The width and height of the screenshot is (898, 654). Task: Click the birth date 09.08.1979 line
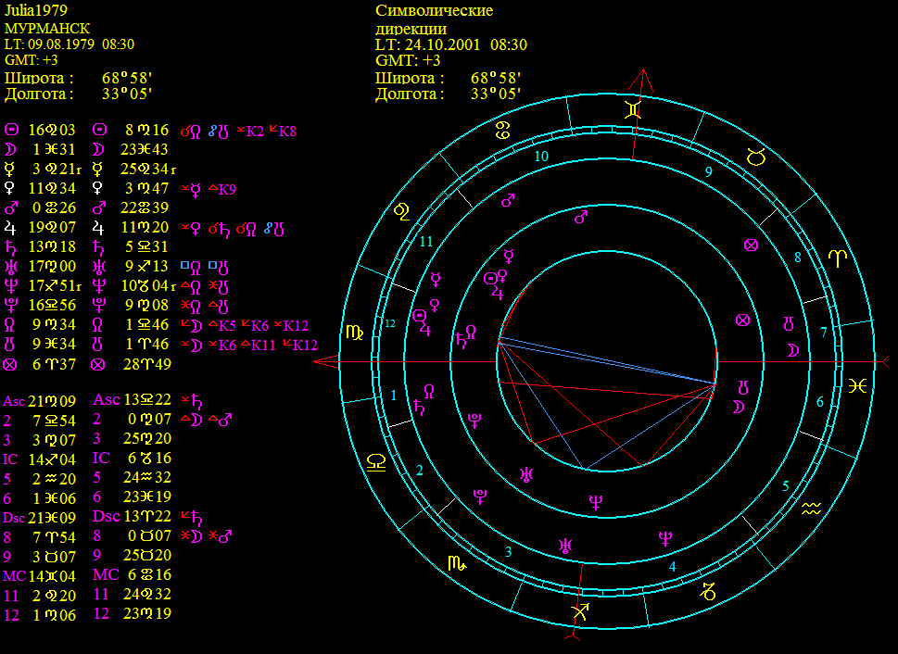(70, 44)
